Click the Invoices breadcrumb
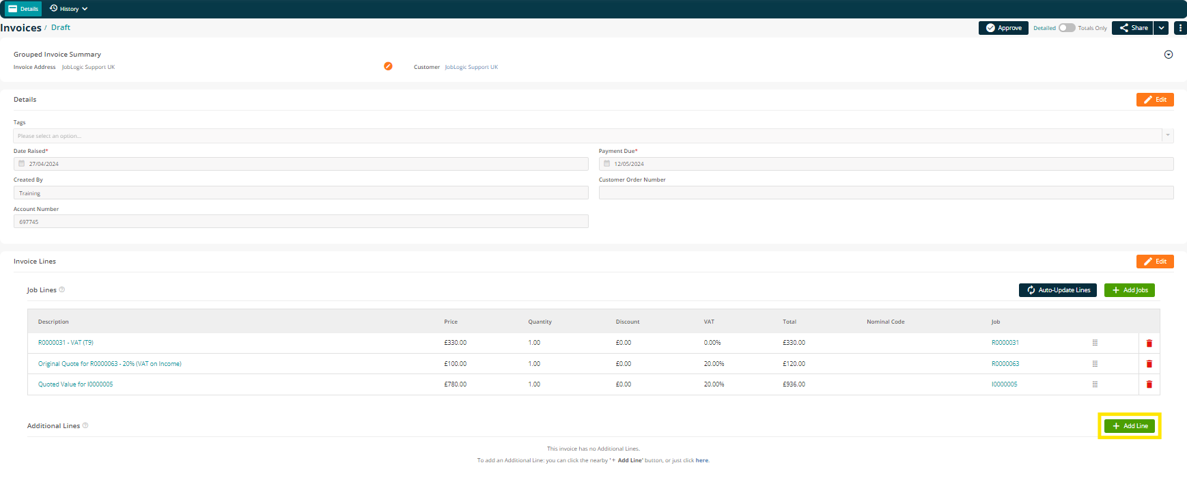Screen dimensions: 1187x493 coord(20,28)
